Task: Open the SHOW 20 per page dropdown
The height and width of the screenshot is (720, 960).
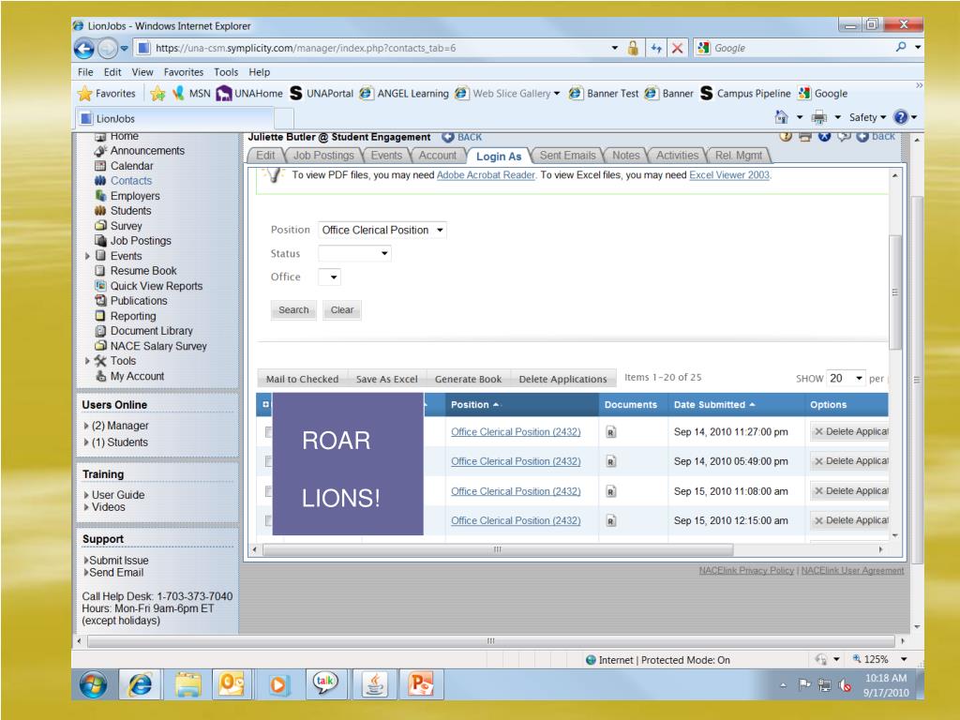Action: pos(846,379)
